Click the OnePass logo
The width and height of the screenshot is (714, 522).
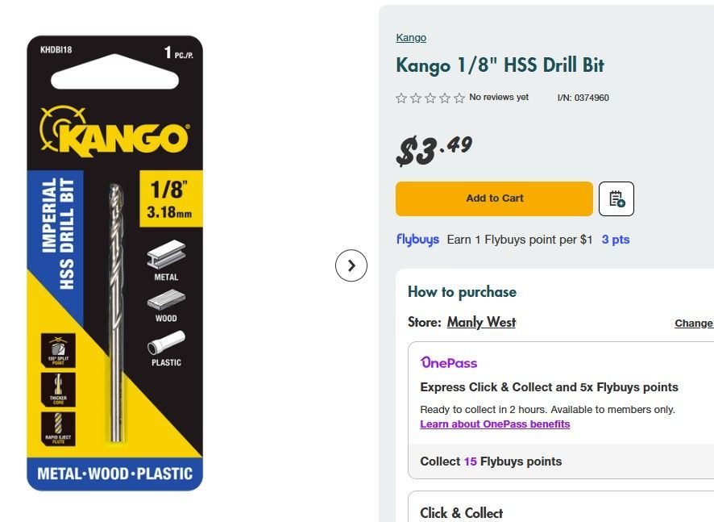449,363
